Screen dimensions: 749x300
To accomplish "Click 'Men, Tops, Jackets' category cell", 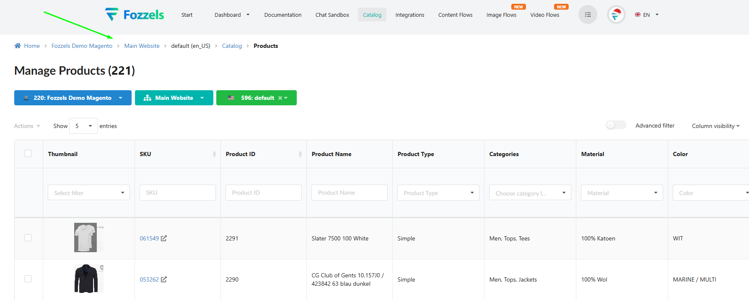I will (x=513, y=279).
